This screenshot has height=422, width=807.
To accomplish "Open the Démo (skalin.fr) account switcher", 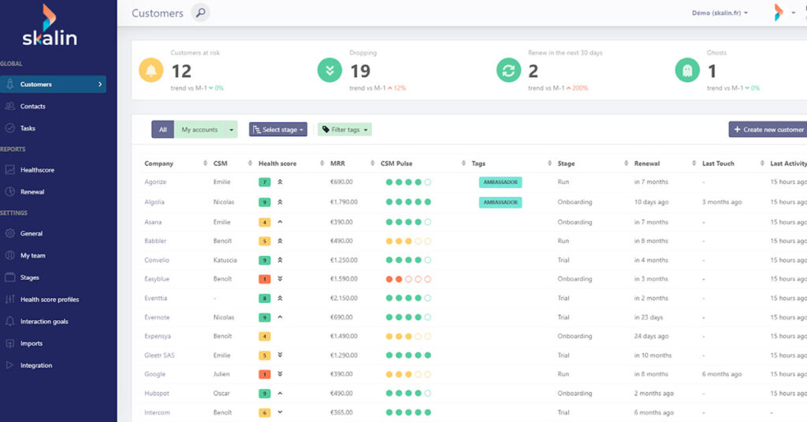I will (720, 13).
